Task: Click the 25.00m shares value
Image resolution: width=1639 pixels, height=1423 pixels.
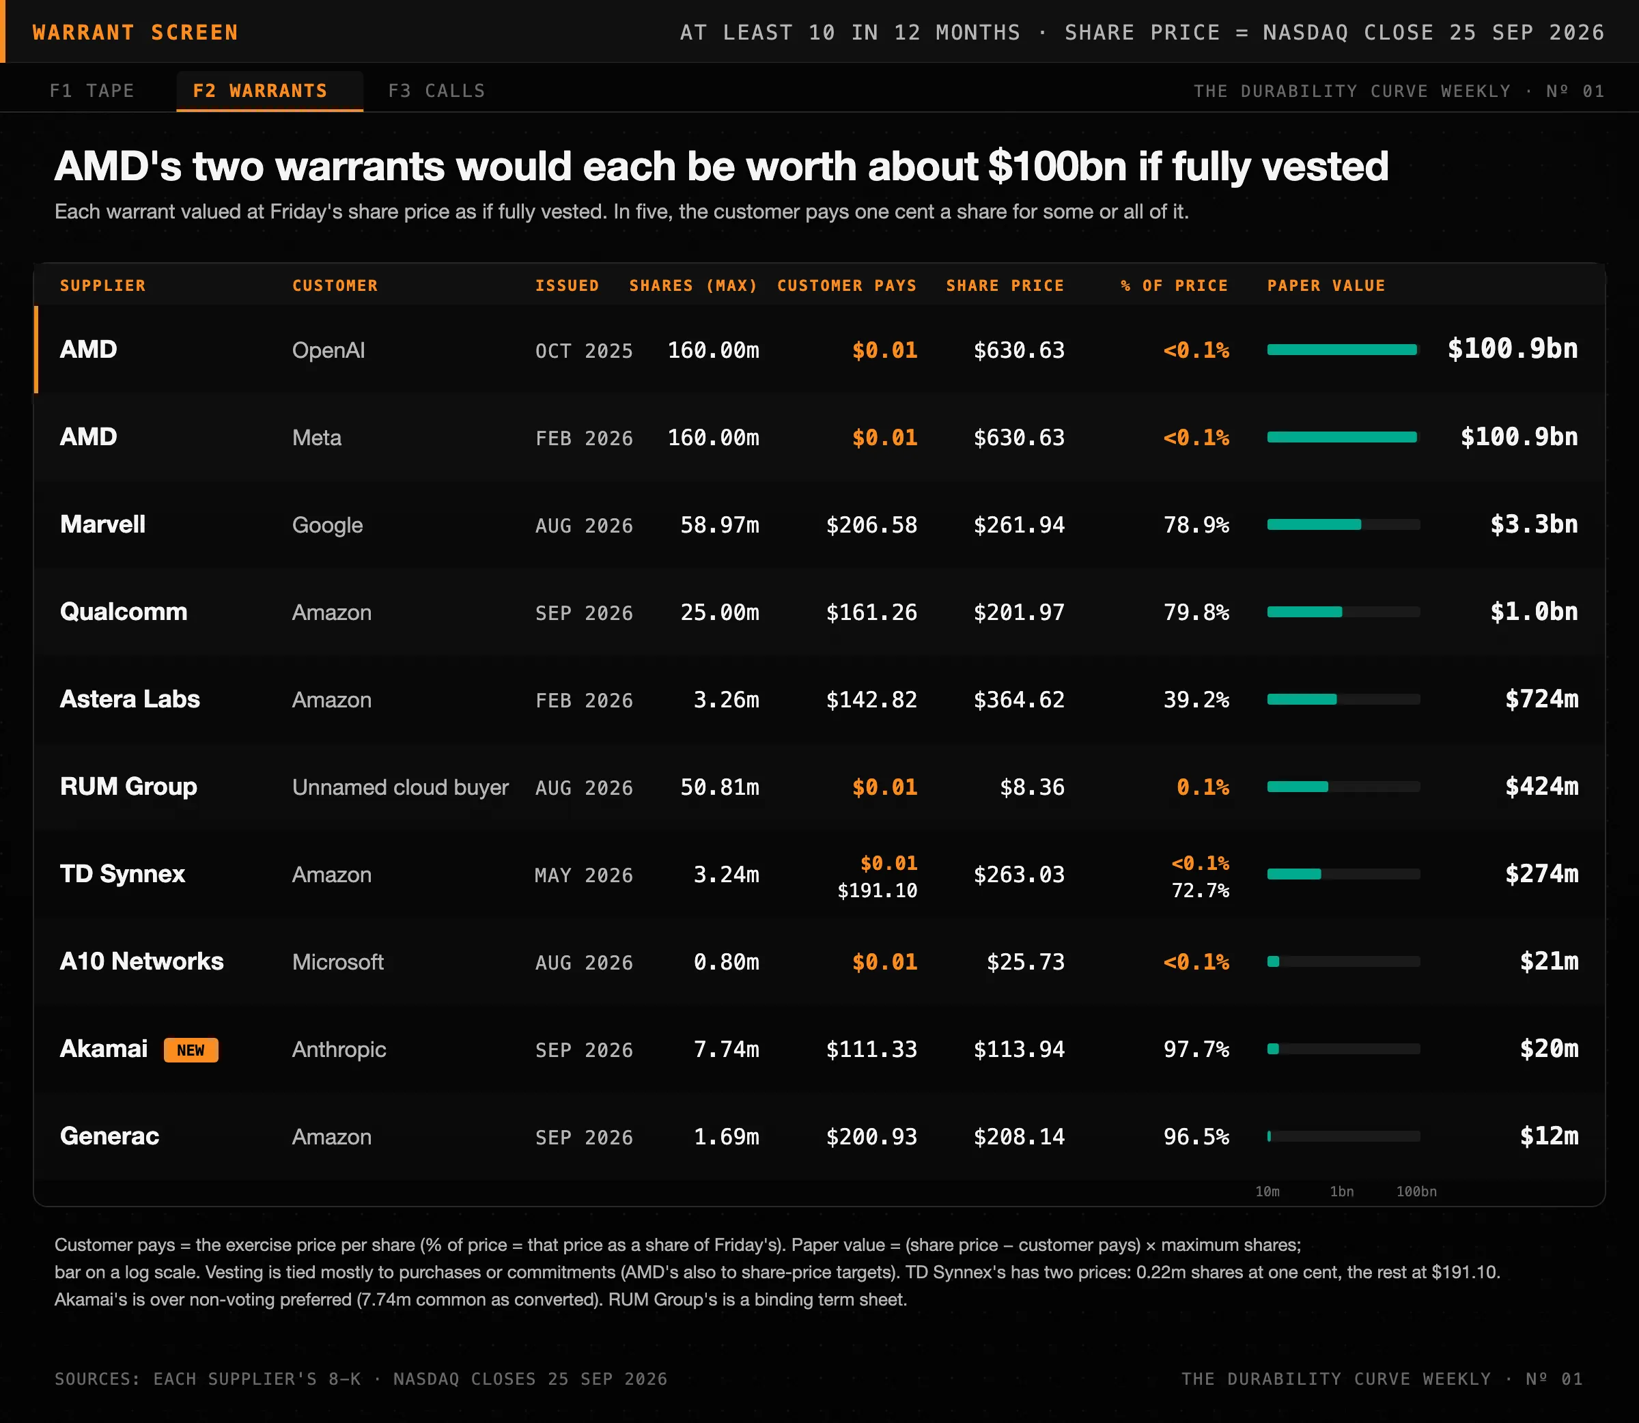Action: click(x=719, y=612)
